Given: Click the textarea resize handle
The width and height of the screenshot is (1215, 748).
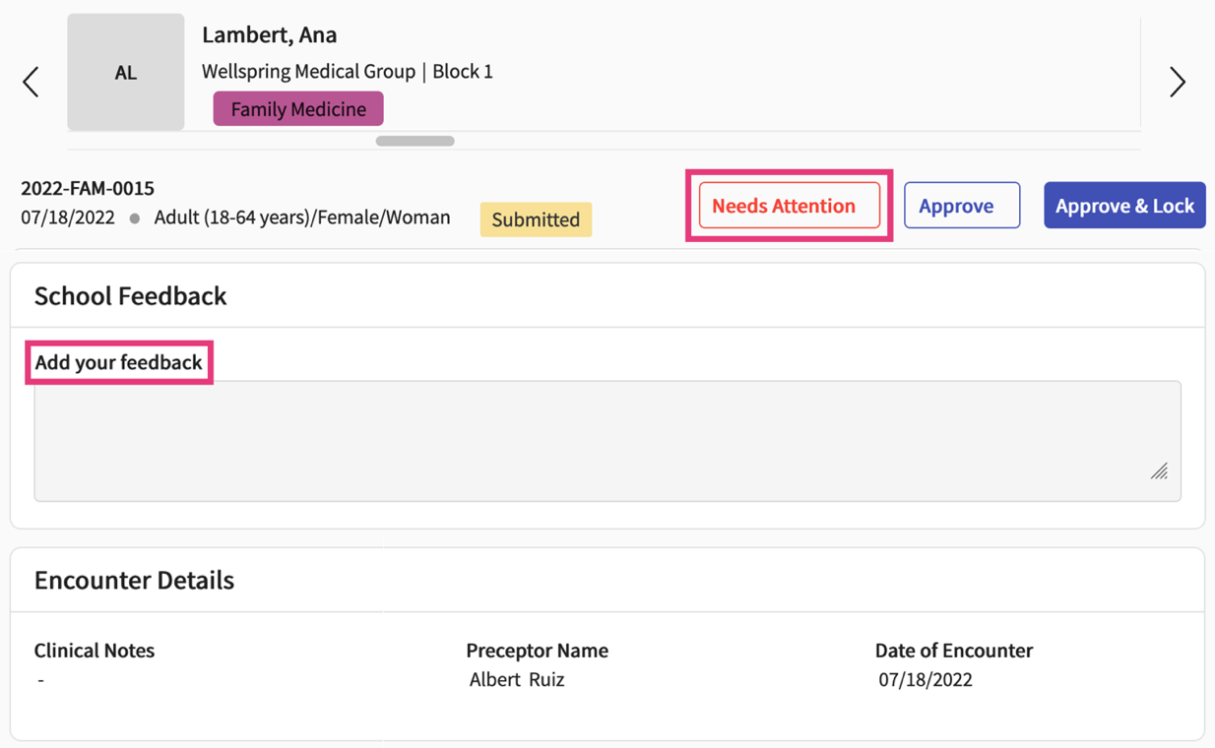Looking at the screenshot, I should pos(1160,473).
